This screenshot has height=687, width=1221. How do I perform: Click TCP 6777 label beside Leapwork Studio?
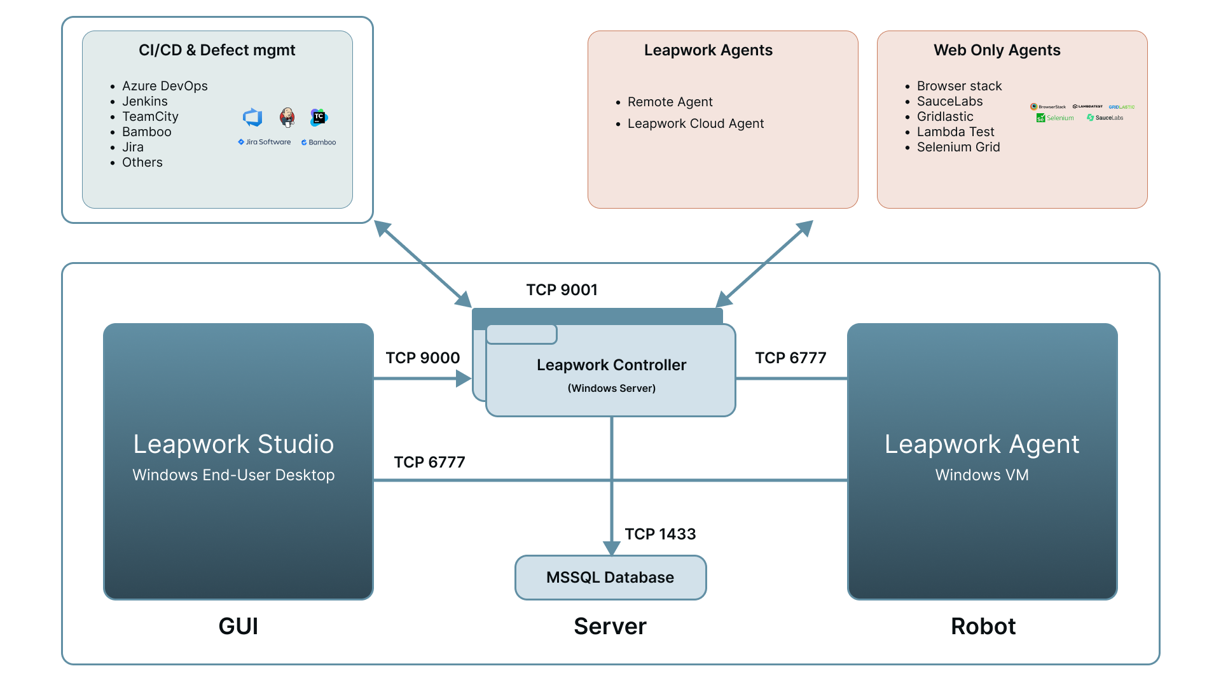(x=430, y=462)
